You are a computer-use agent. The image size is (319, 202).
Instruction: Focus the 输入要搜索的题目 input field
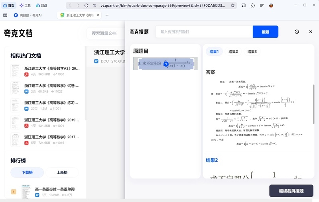[204, 32]
